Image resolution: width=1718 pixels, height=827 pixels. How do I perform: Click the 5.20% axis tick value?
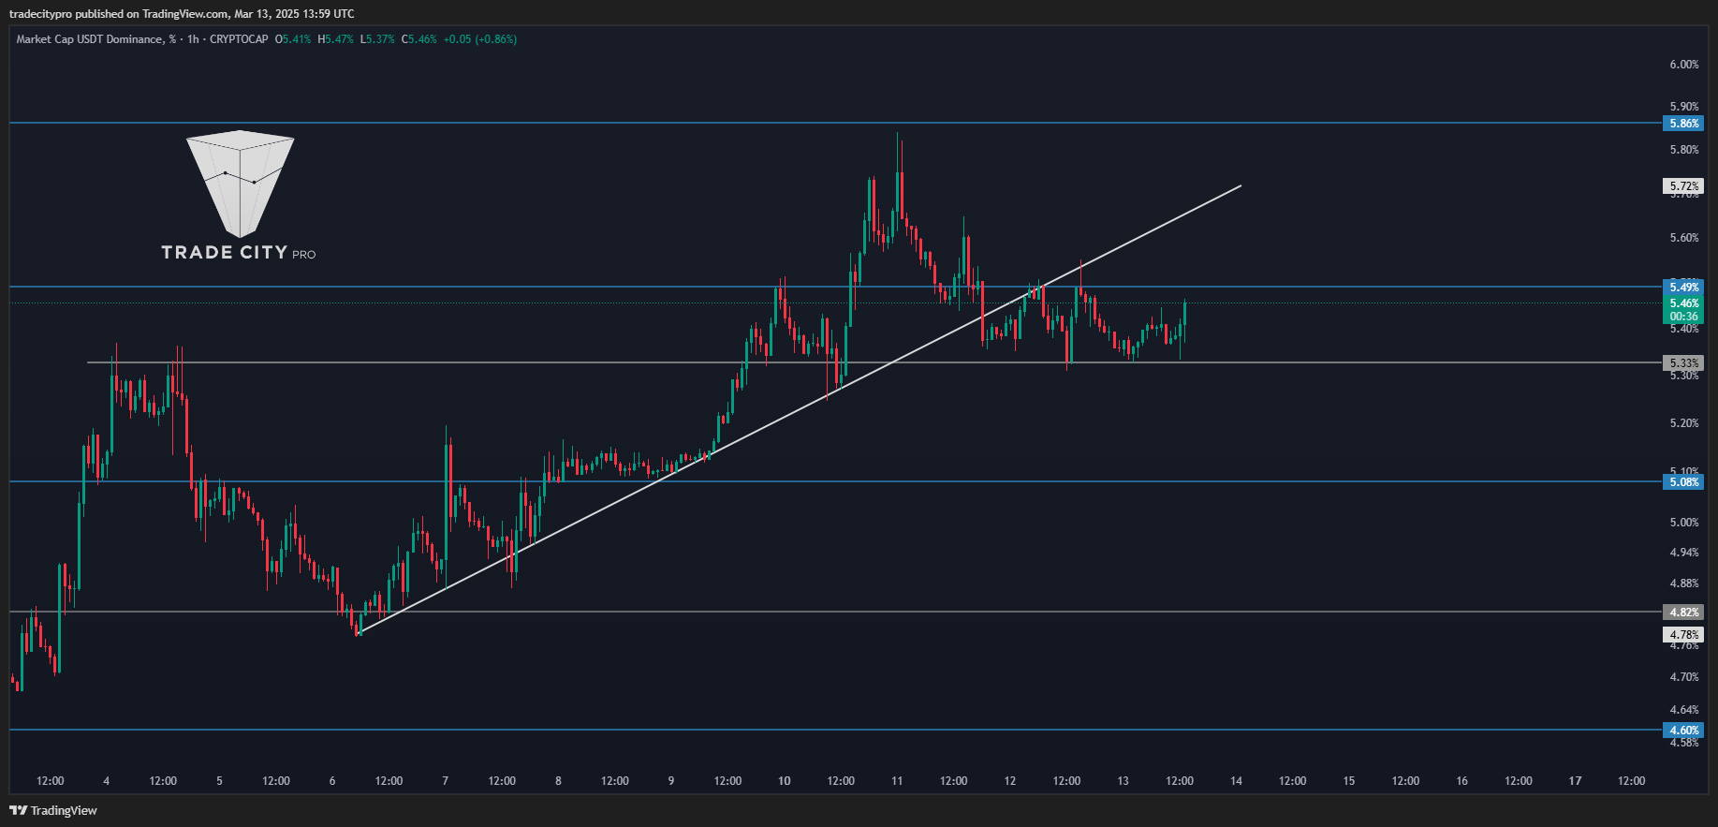coord(1684,423)
